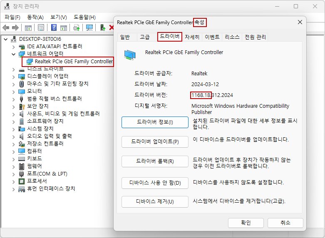
Task: Select the 디스플레이 어댑터 icon
Action: pyautogui.click(x=22, y=77)
